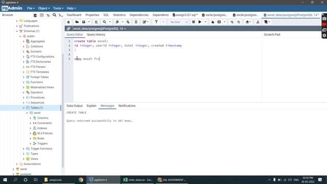Select the Indexes tree item

pyautogui.click(x=42, y=128)
